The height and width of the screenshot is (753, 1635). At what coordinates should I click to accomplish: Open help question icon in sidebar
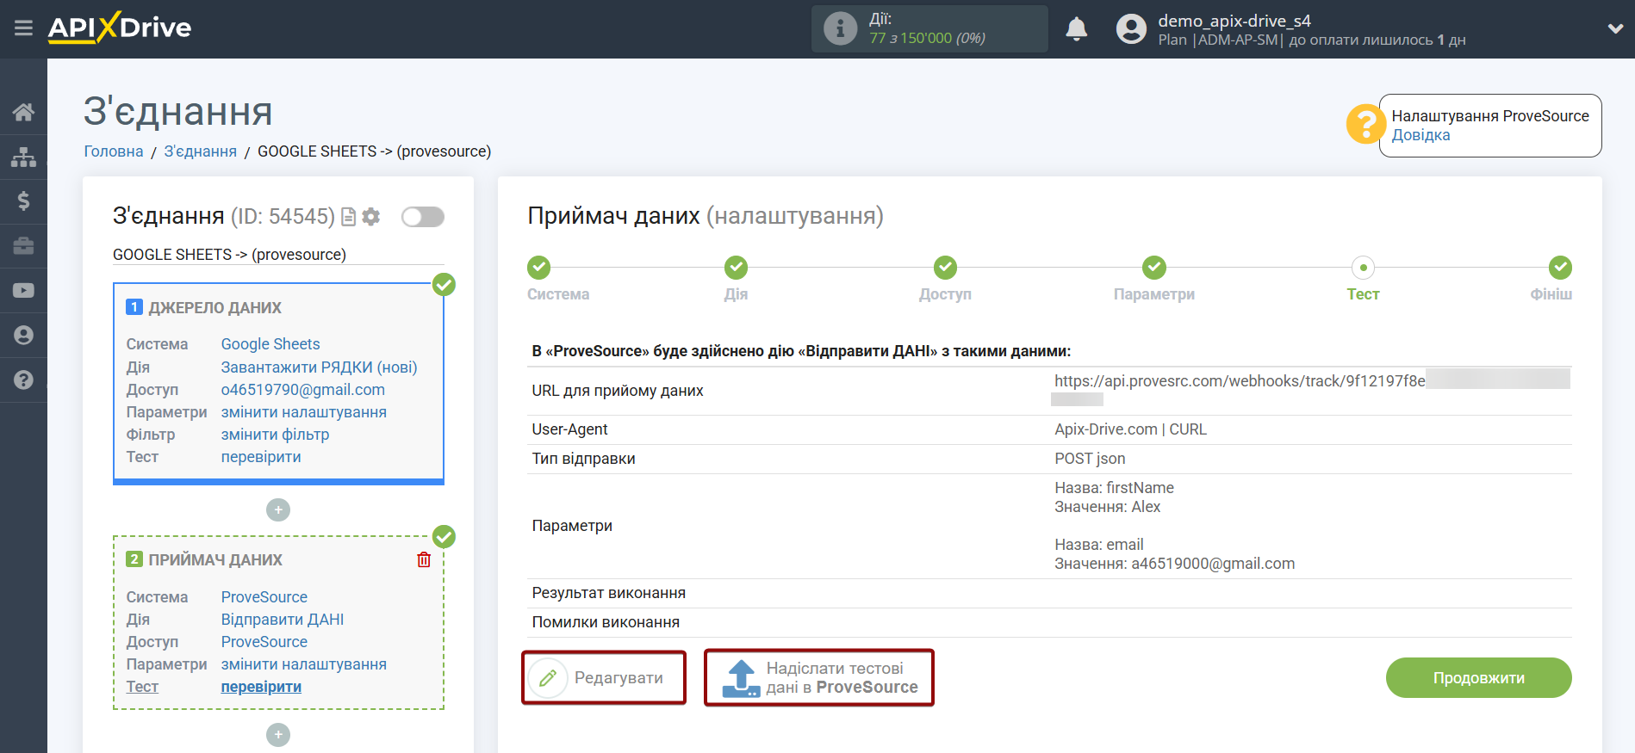[23, 380]
